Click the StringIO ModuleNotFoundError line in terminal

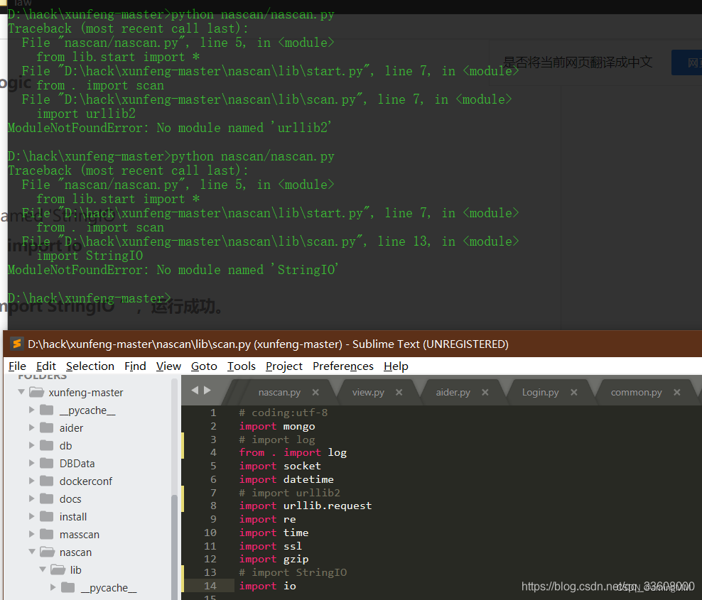173,270
